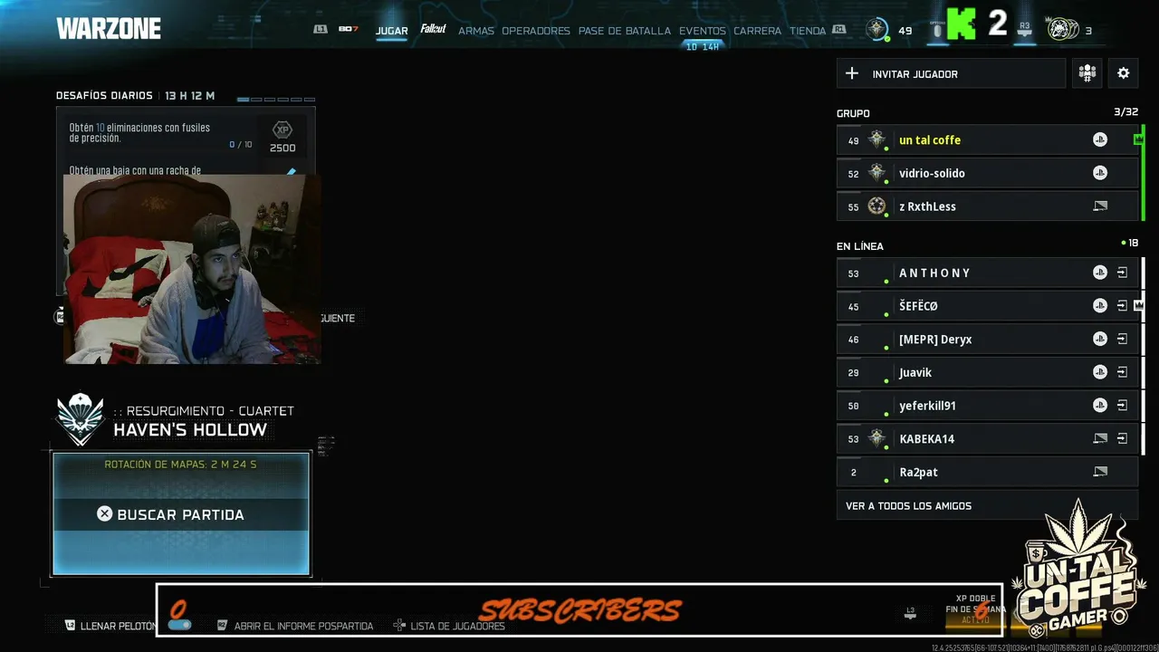Click the streamer webcam overlay

pos(192,269)
